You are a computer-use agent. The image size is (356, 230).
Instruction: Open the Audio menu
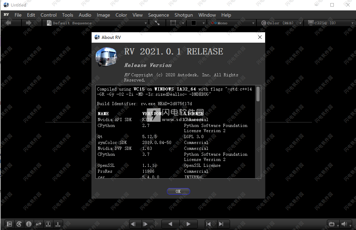[x=85, y=15]
